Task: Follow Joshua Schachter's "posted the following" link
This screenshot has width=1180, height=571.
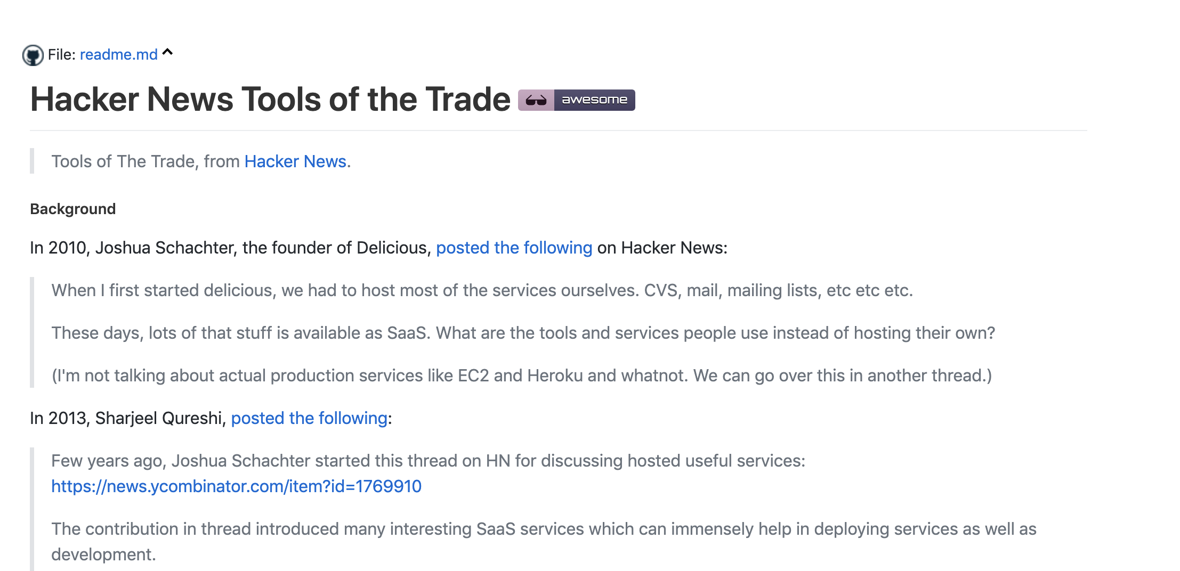Action: pos(514,248)
